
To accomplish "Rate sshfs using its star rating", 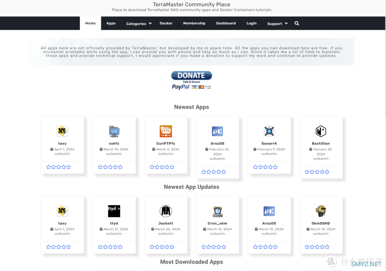I will point(110,167).
